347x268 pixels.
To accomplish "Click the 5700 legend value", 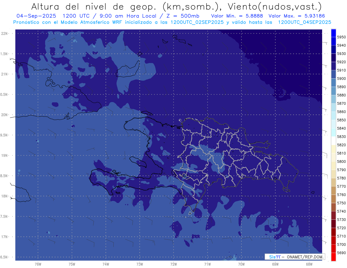I will coord(341,245).
